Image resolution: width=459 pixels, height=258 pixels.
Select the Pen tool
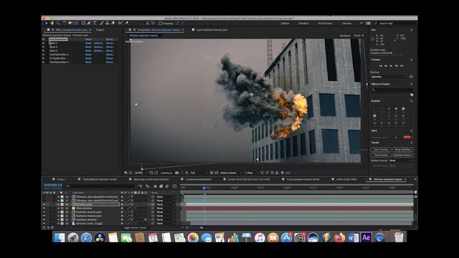click(x=89, y=23)
